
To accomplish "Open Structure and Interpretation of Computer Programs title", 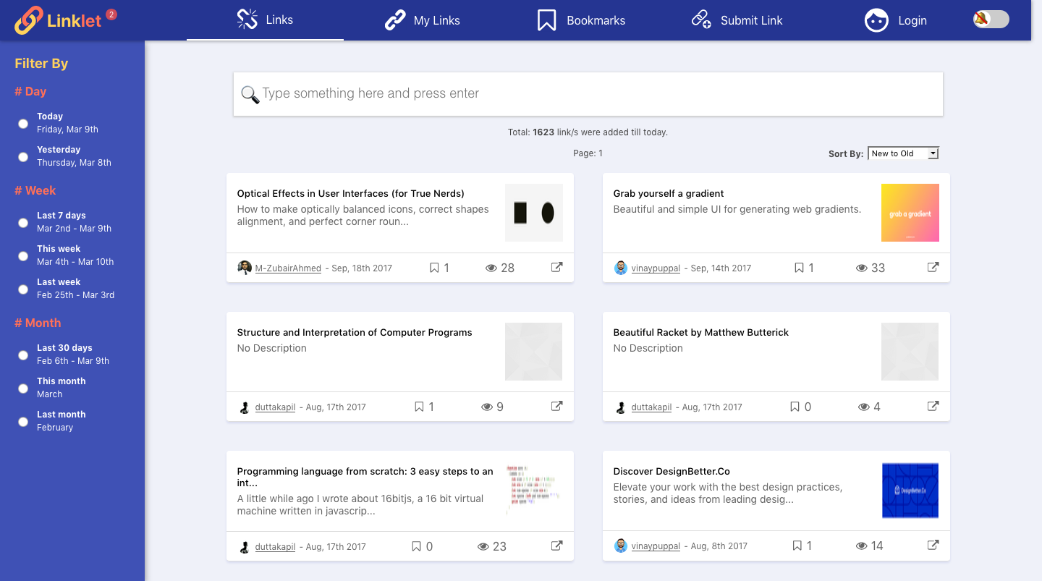I will (x=355, y=332).
